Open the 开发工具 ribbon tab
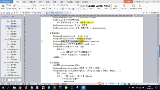The width and height of the screenshot is (160, 90). (x=69, y=2)
